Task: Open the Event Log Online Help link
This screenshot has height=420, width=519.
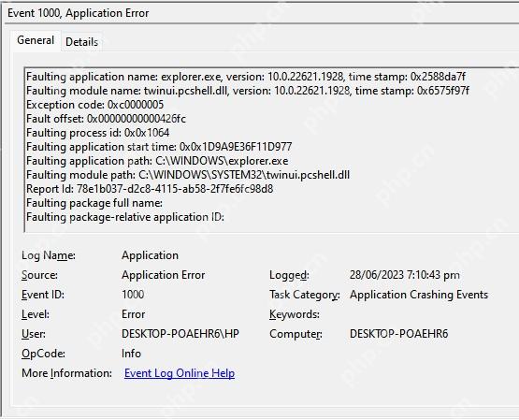Action: point(180,373)
